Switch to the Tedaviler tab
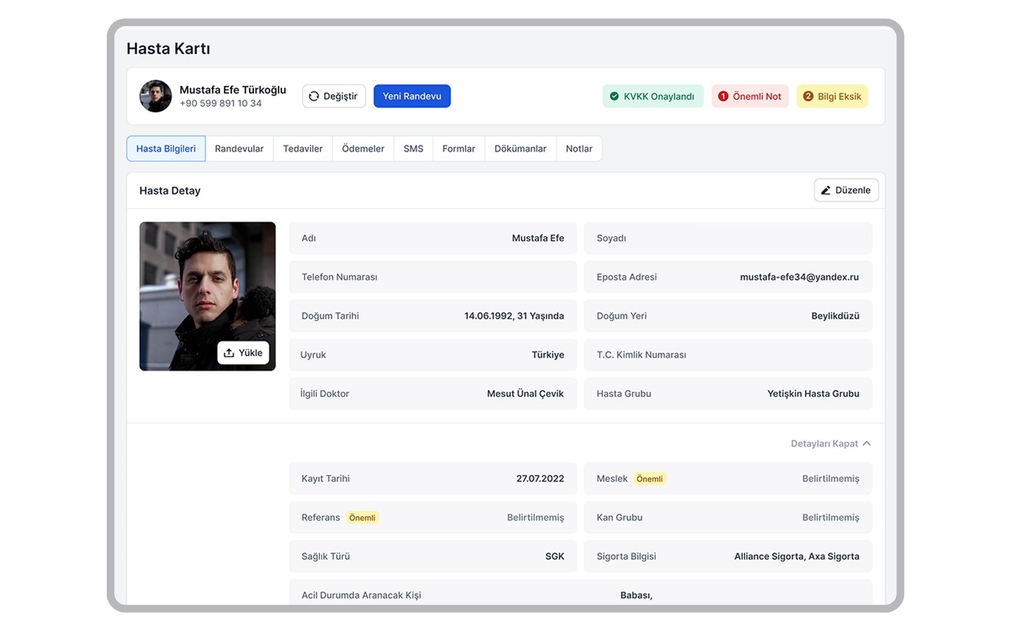Viewport: 1011px width, 631px height. tap(303, 148)
